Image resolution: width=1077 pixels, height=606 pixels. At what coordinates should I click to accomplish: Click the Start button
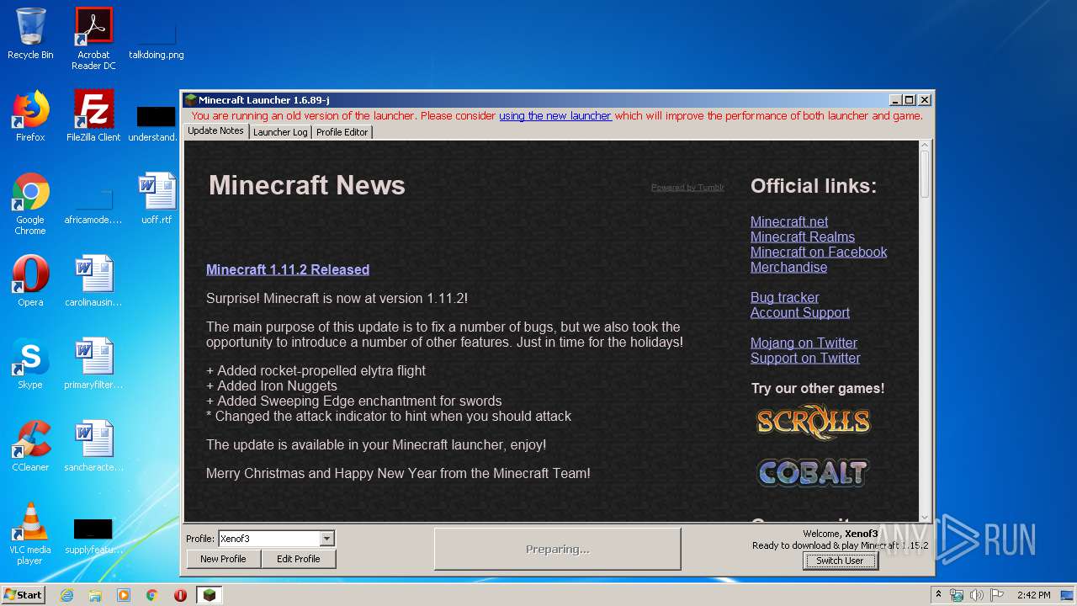pos(24,595)
